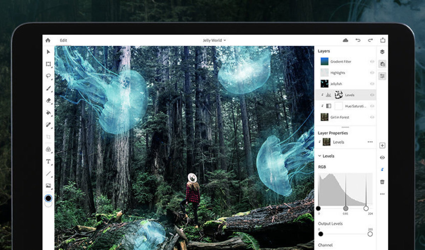Hide the Levels adjustment layer
Viewport: 425px width, 250px height.
[372, 95]
